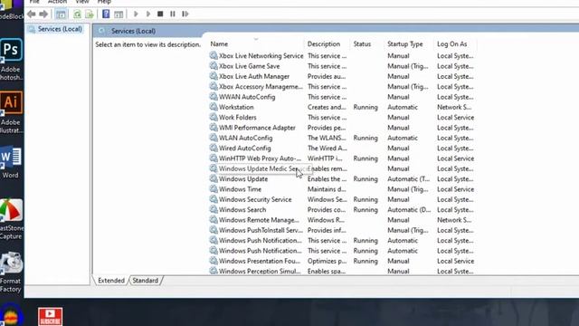Click the Action Pane toggle toolbar icon
579x326 pixels.
(119, 14)
